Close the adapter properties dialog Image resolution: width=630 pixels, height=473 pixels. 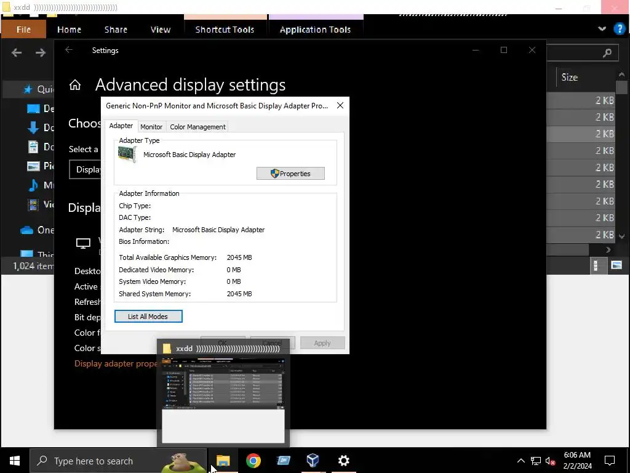coord(340,105)
